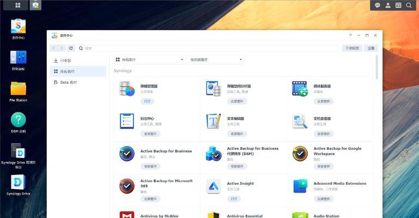Open the widgets panel icon
The image size is (419, 218).
pos(398,5)
